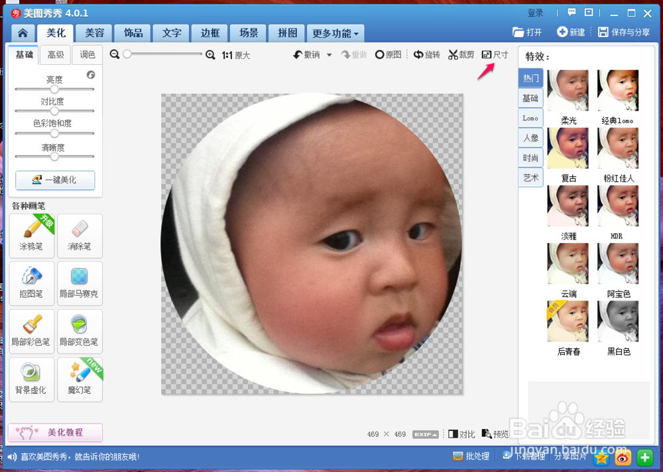
Task: Click the 一键美化 one-click beautify button
Action: (54, 180)
